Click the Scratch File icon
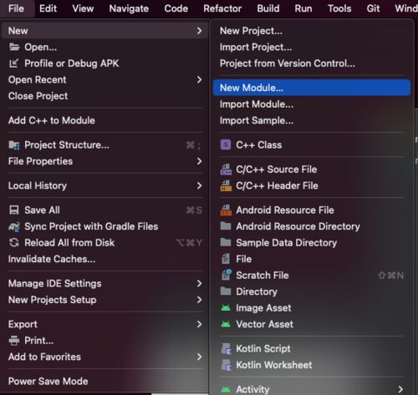This screenshot has width=418, height=395. click(x=227, y=275)
